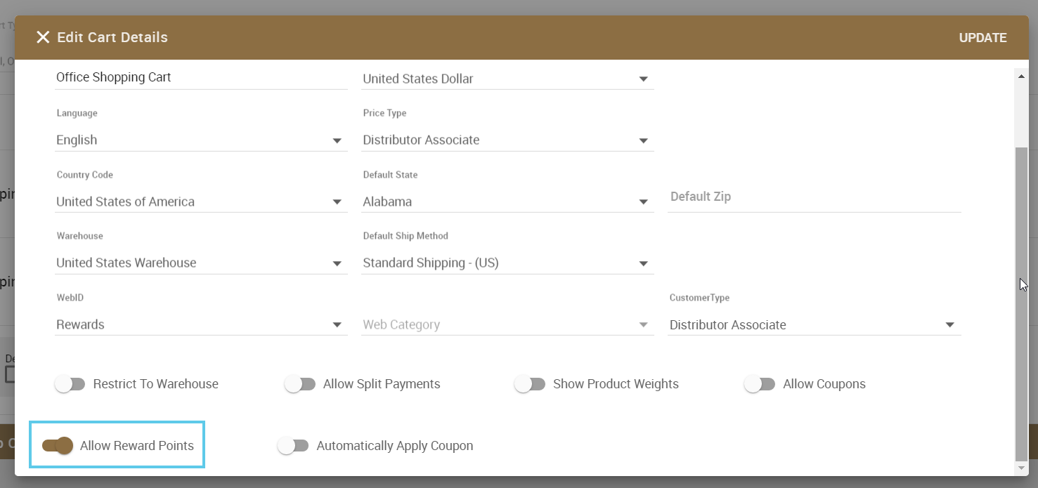Image resolution: width=1038 pixels, height=488 pixels.
Task: Enable the Allow Coupons switch
Action: 760,384
